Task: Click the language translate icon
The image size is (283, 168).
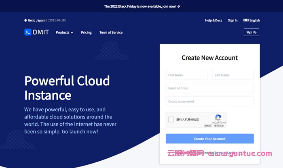Action: [245, 20]
